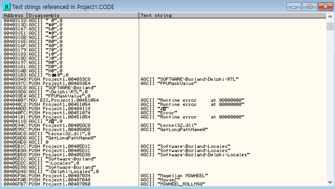Viewport: 335px width, 189px height.
Task: Select row at address 00404101
Action: pos(164,117)
